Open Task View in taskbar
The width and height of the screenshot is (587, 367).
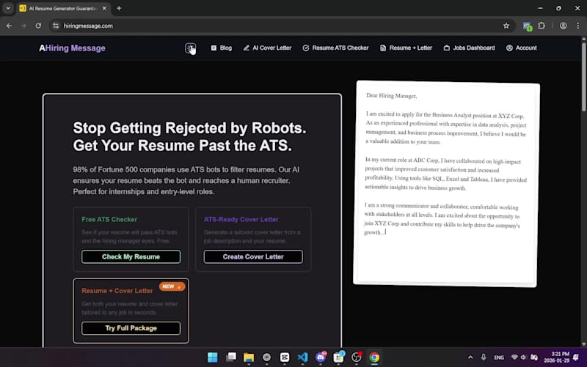(231, 357)
